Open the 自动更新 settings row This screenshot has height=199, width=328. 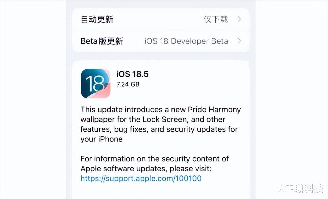click(x=161, y=19)
